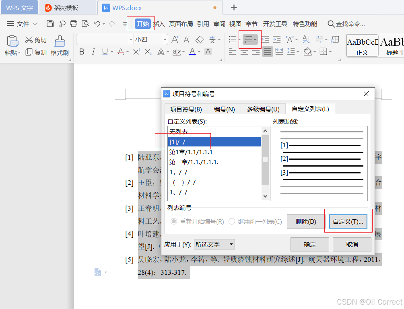Screen dimensions: 404x309
Task: Switch to 编号(N) tab
Action: point(224,109)
